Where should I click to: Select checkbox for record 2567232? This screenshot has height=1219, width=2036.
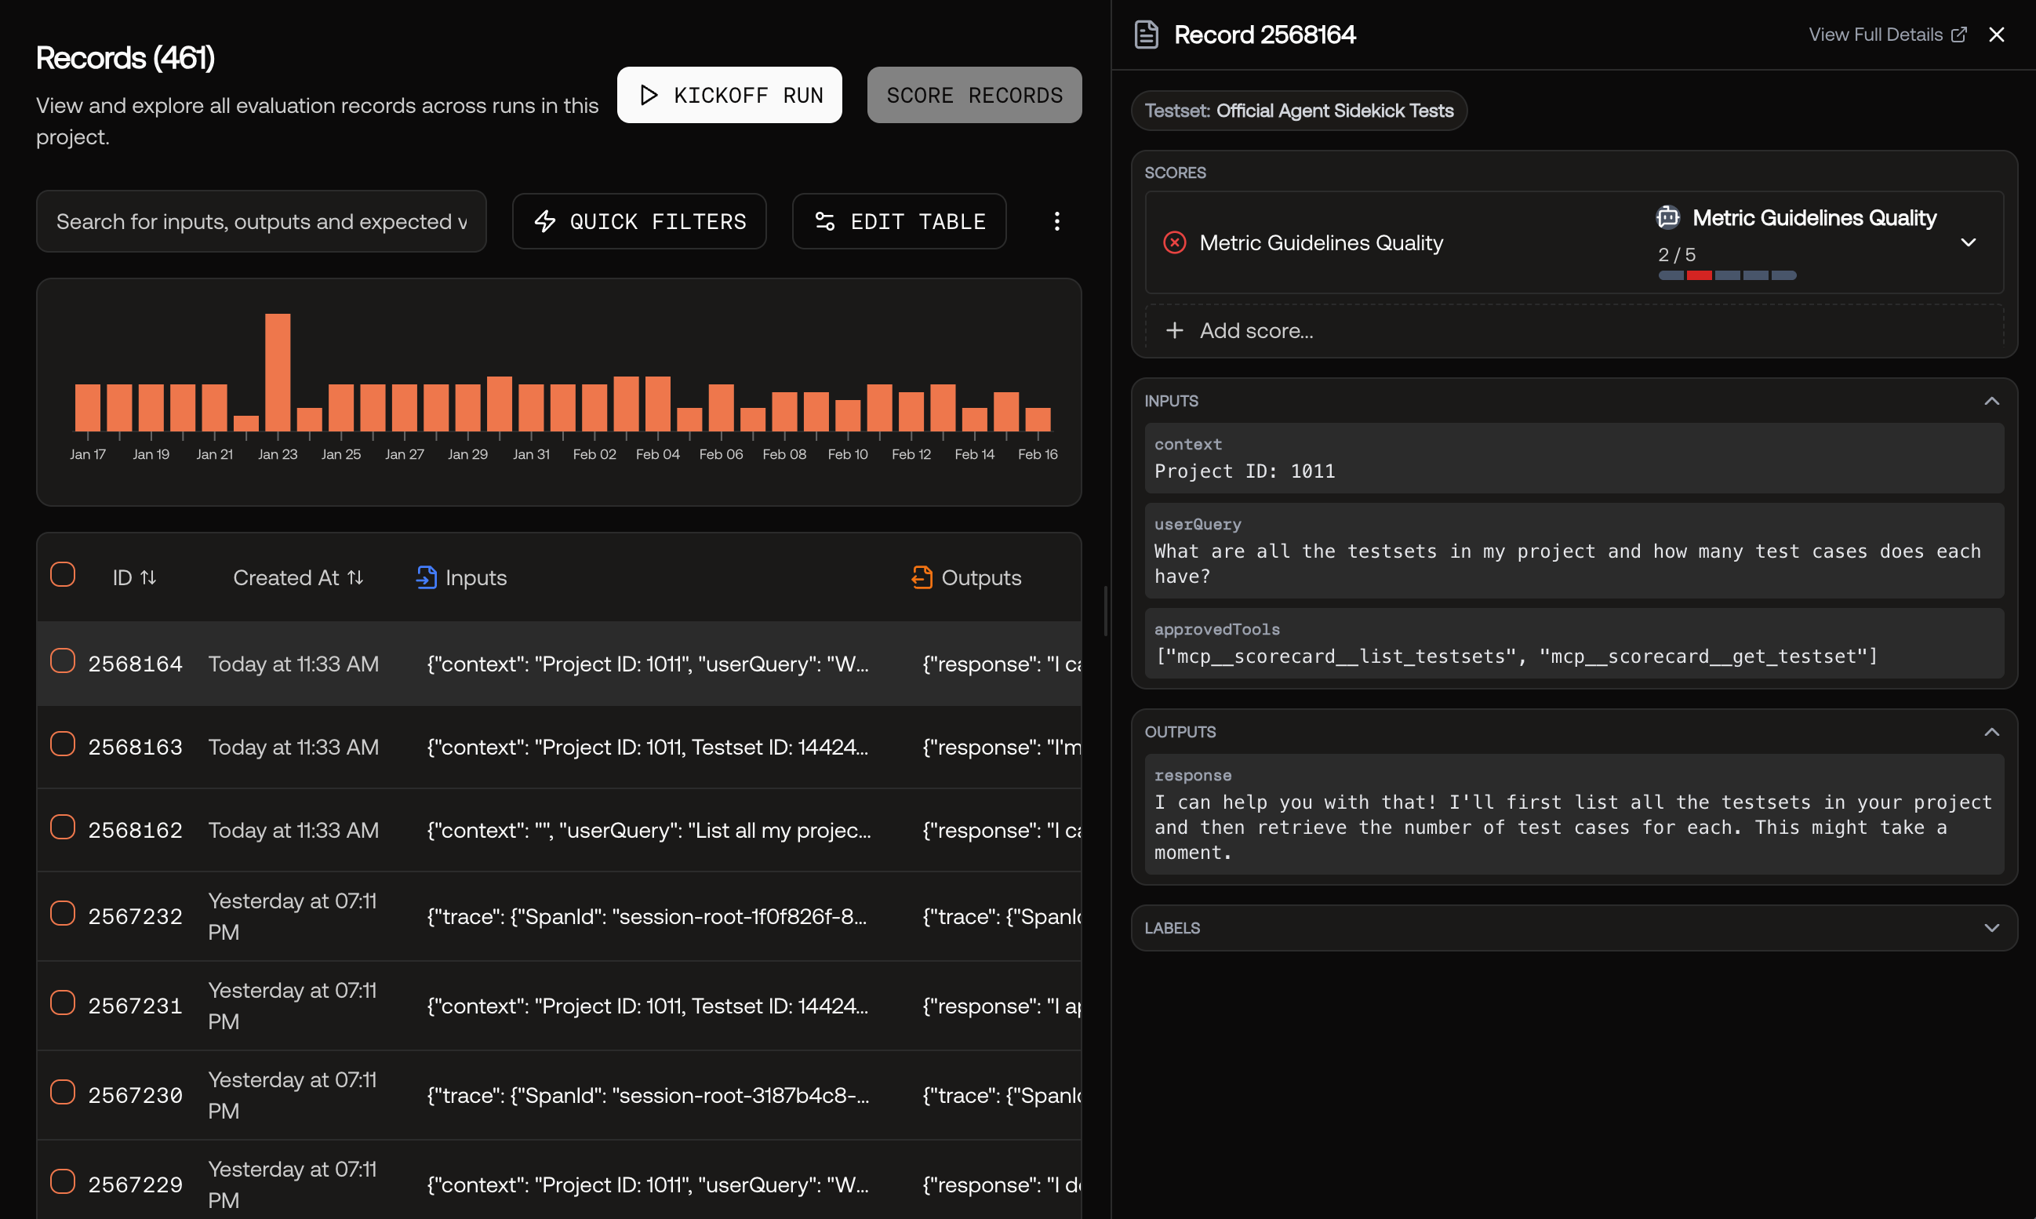(x=63, y=912)
